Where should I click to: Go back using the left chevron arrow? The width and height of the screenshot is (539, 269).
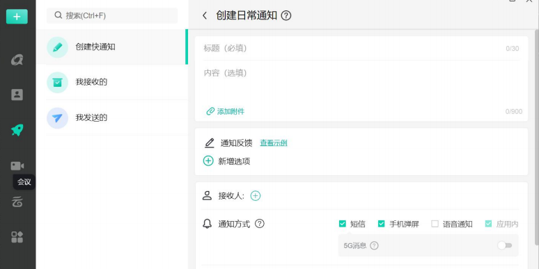(205, 15)
